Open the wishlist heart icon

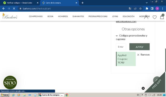[155, 17]
